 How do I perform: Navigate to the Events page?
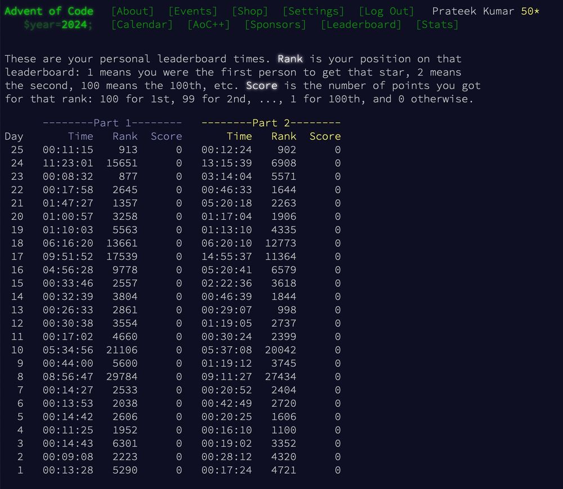coord(192,11)
